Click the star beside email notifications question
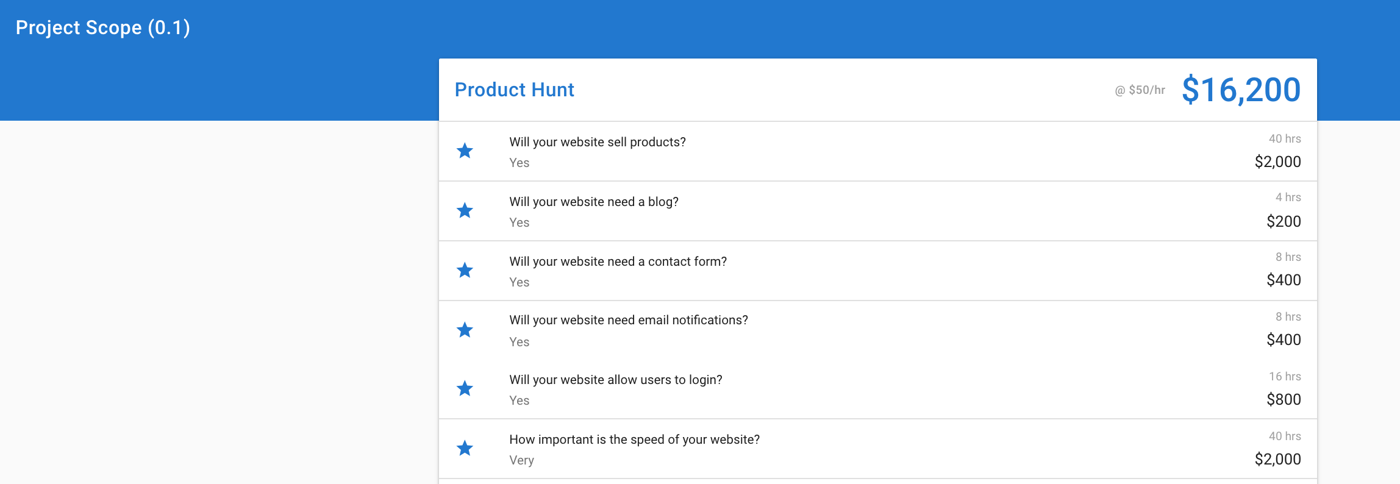Viewport: 1400px width, 484px height. pos(465,330)
